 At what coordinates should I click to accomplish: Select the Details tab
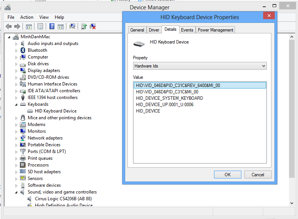click(x=170, y=29)
